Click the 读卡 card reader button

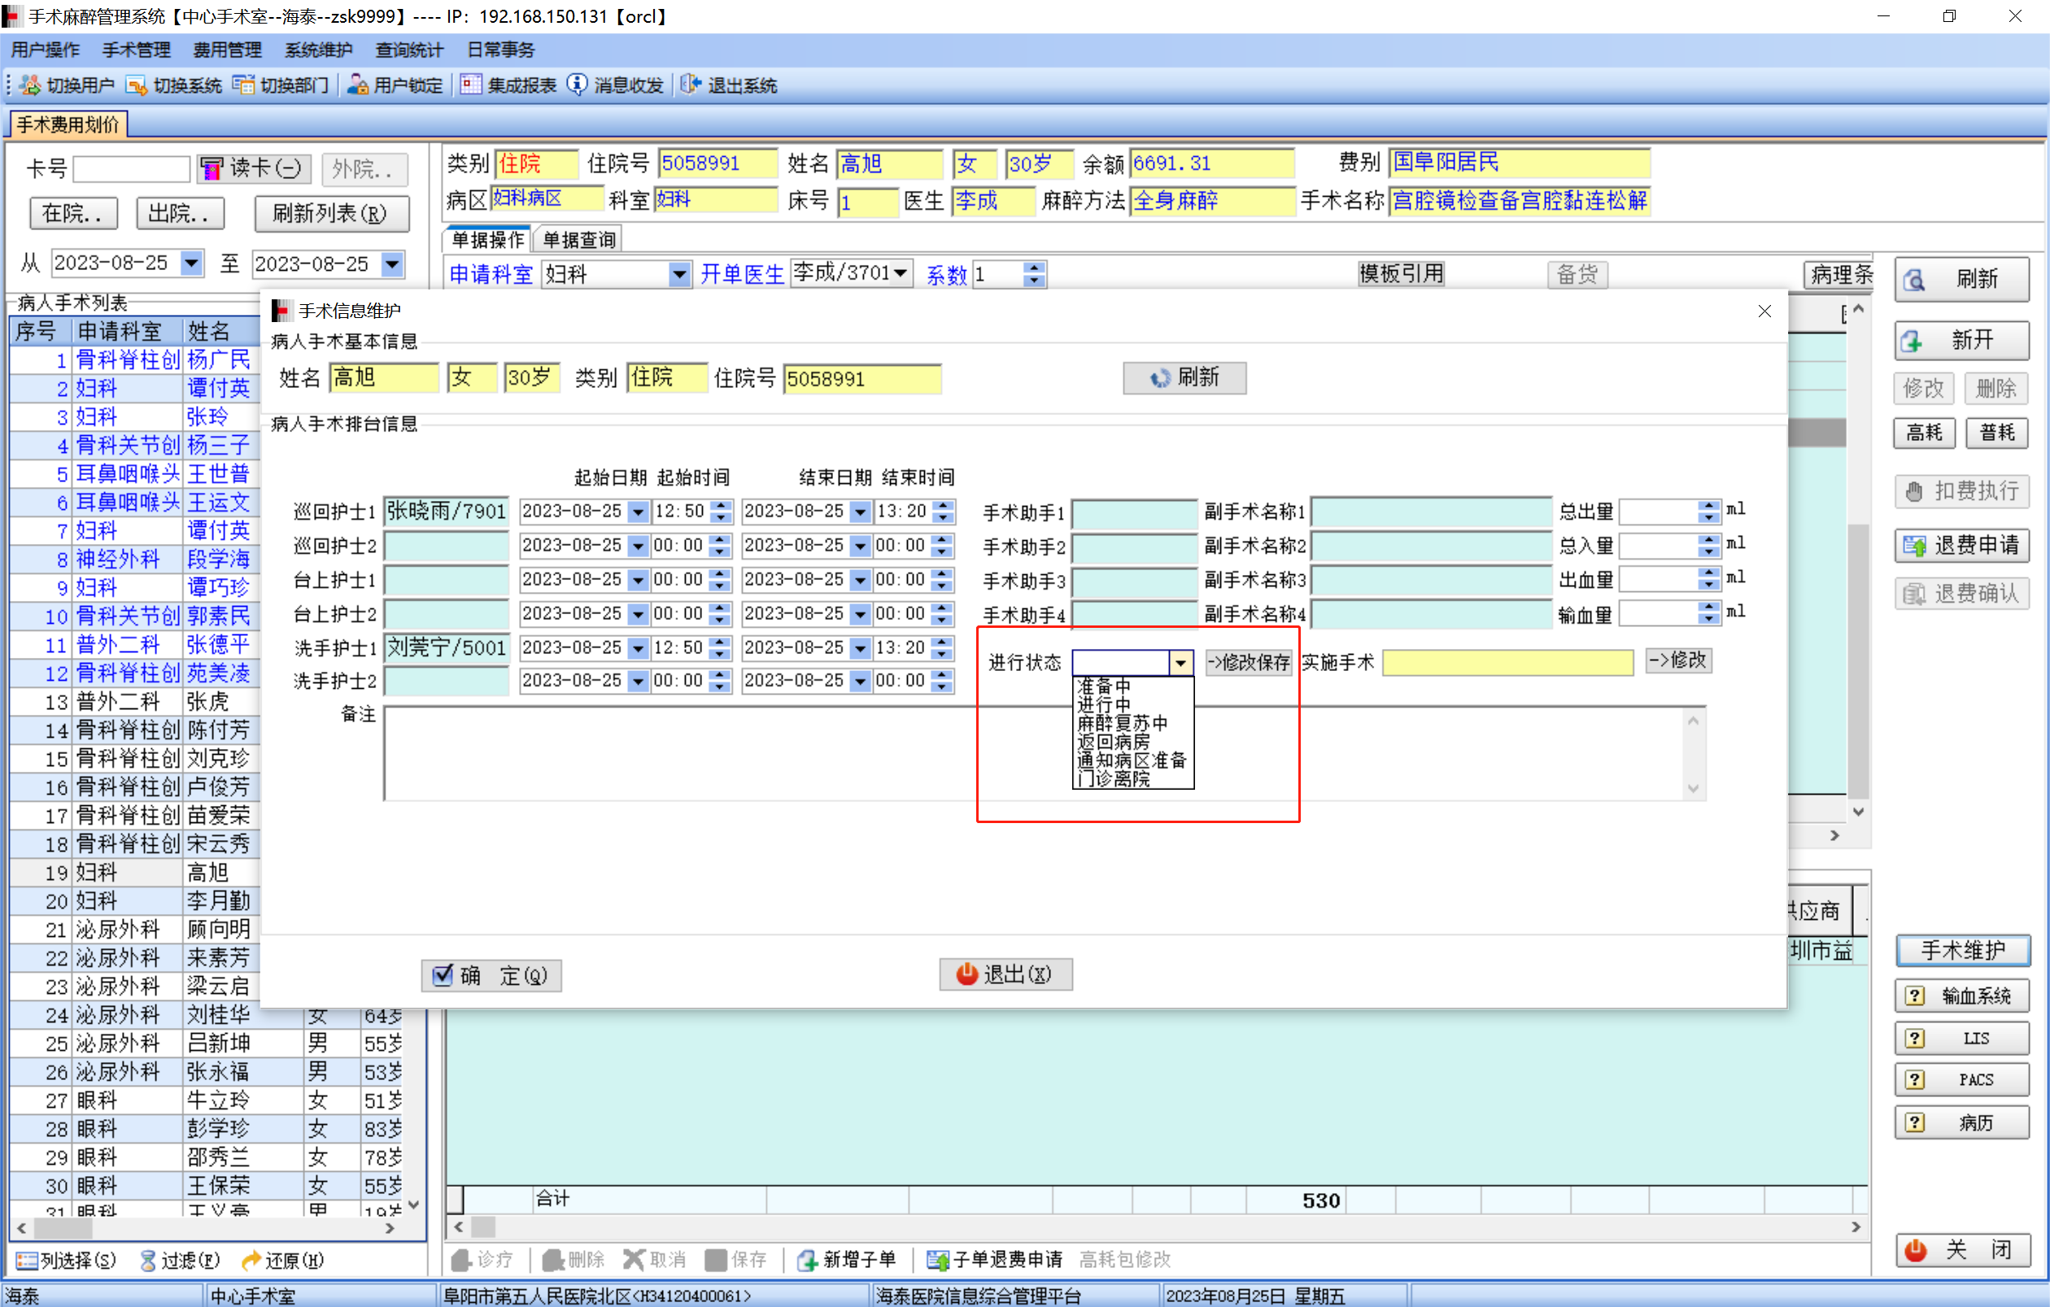tap(255, 168)
